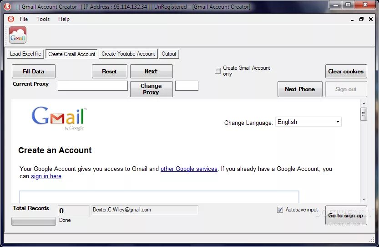Minimize the inner child window

click(352, 20)
